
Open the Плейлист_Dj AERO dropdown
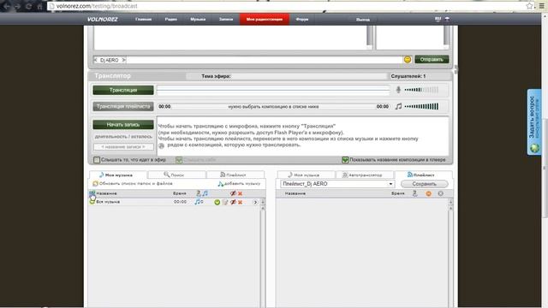pos(337,184)
